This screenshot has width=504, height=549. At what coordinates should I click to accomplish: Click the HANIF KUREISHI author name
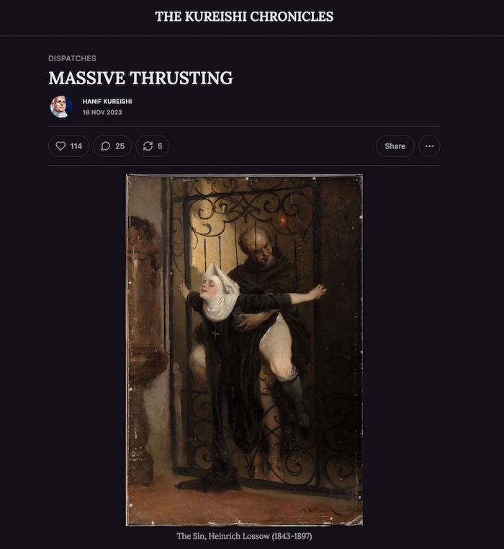pos(107,101)
